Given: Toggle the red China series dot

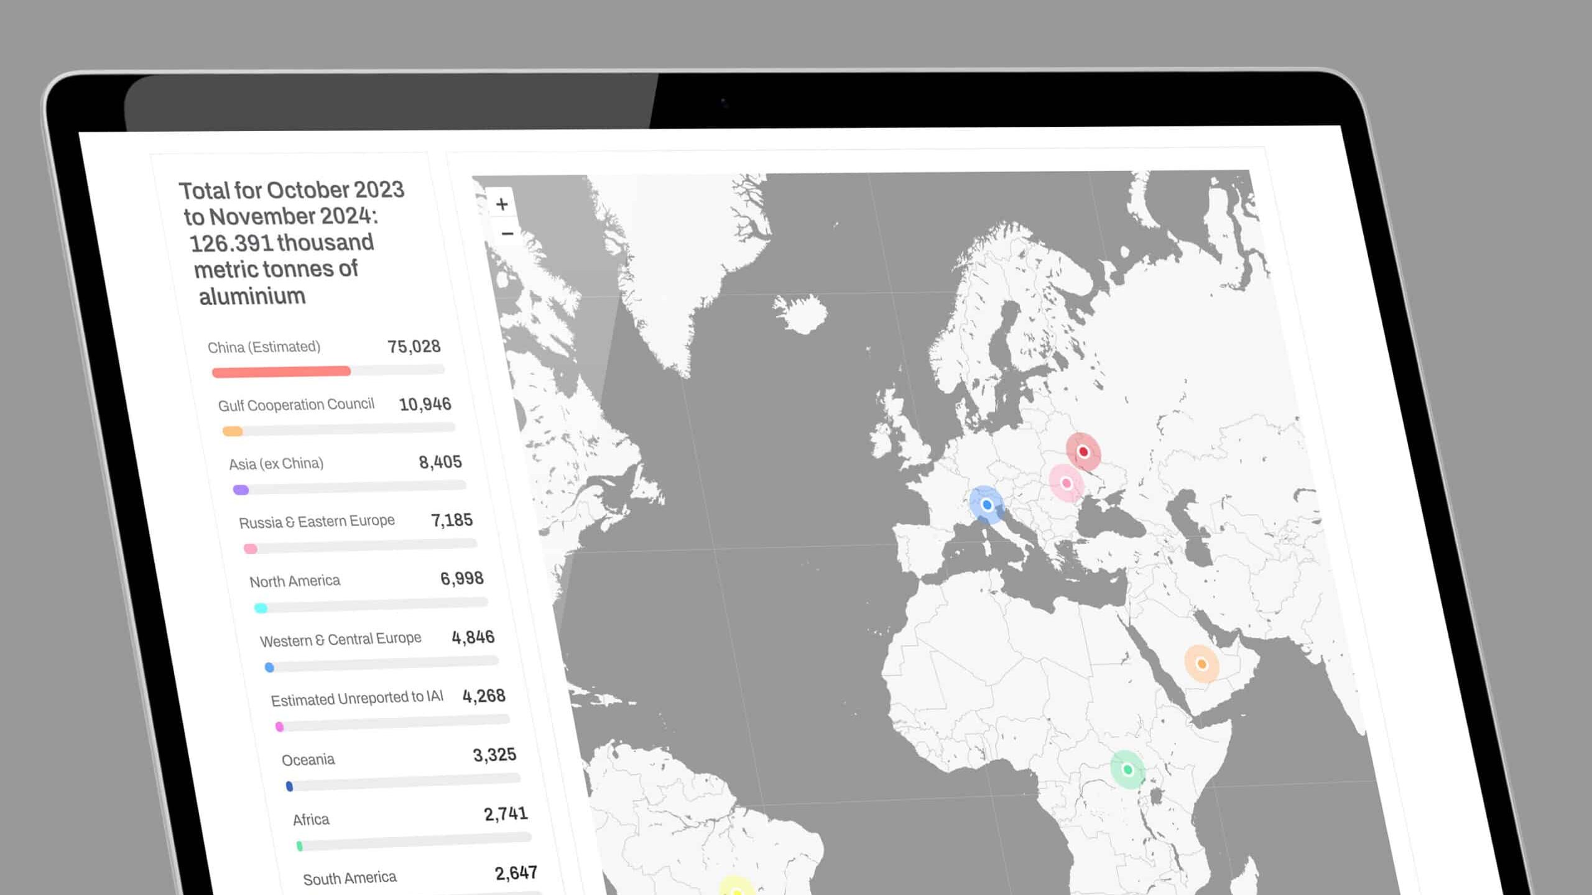Looking at the screenshot, I should click(x=217, y=370).
